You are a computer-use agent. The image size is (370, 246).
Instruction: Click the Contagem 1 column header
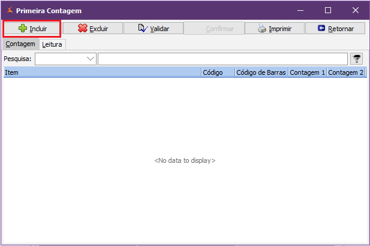click(x=307, y=72)
